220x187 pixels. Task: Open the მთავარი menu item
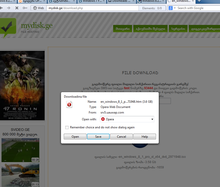click(x=123, y=29)
